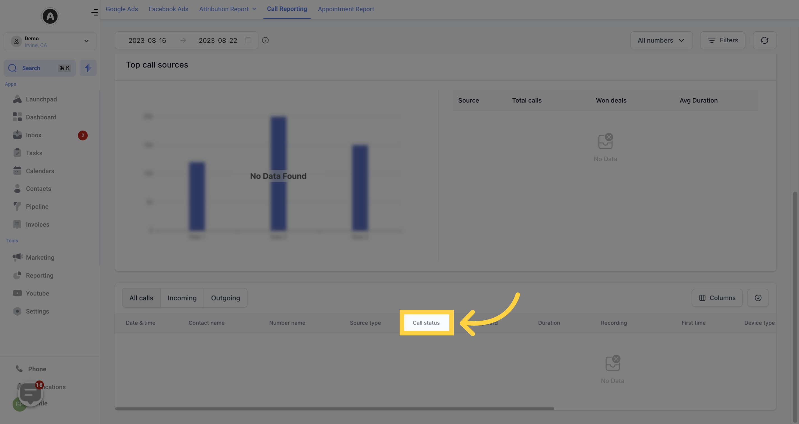Toggle the Incoming calls filter
Image resolution: width=799 pixels, height=424 pixels.
[x=182, y=298]
